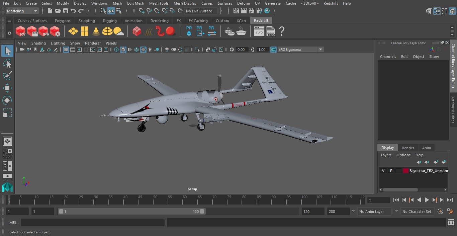The width and height of the screenshot is (457, 236).
Task: Toggle textured display checker icon
Action: pos(143,50)
